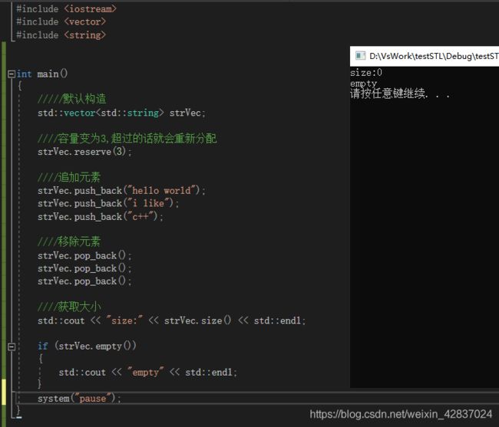The height and width of the screenshot is (427, 499).
Task: Click the first strVec.pop_back() line
Action: (84, 255)
